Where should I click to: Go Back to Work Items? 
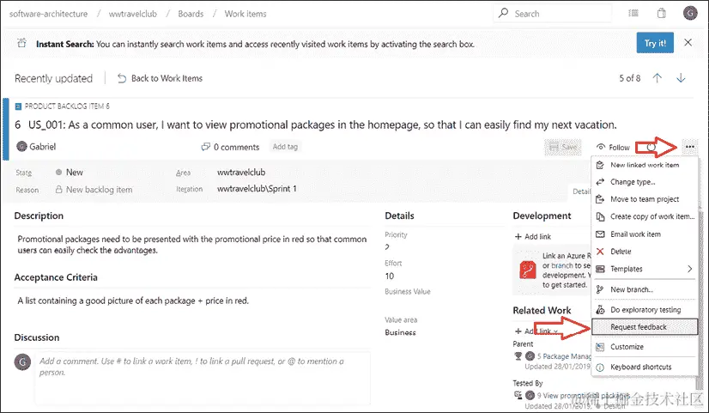[160, 78]
